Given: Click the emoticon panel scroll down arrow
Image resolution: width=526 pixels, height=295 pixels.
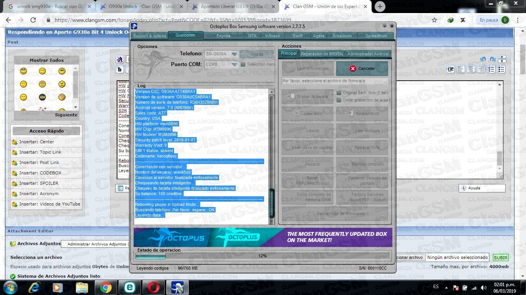Looking at the screenshot, I should [x=75, y=107].
